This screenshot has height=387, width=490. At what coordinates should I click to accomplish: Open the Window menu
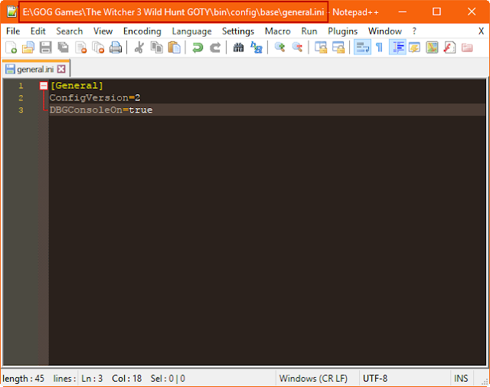(384, 31)
